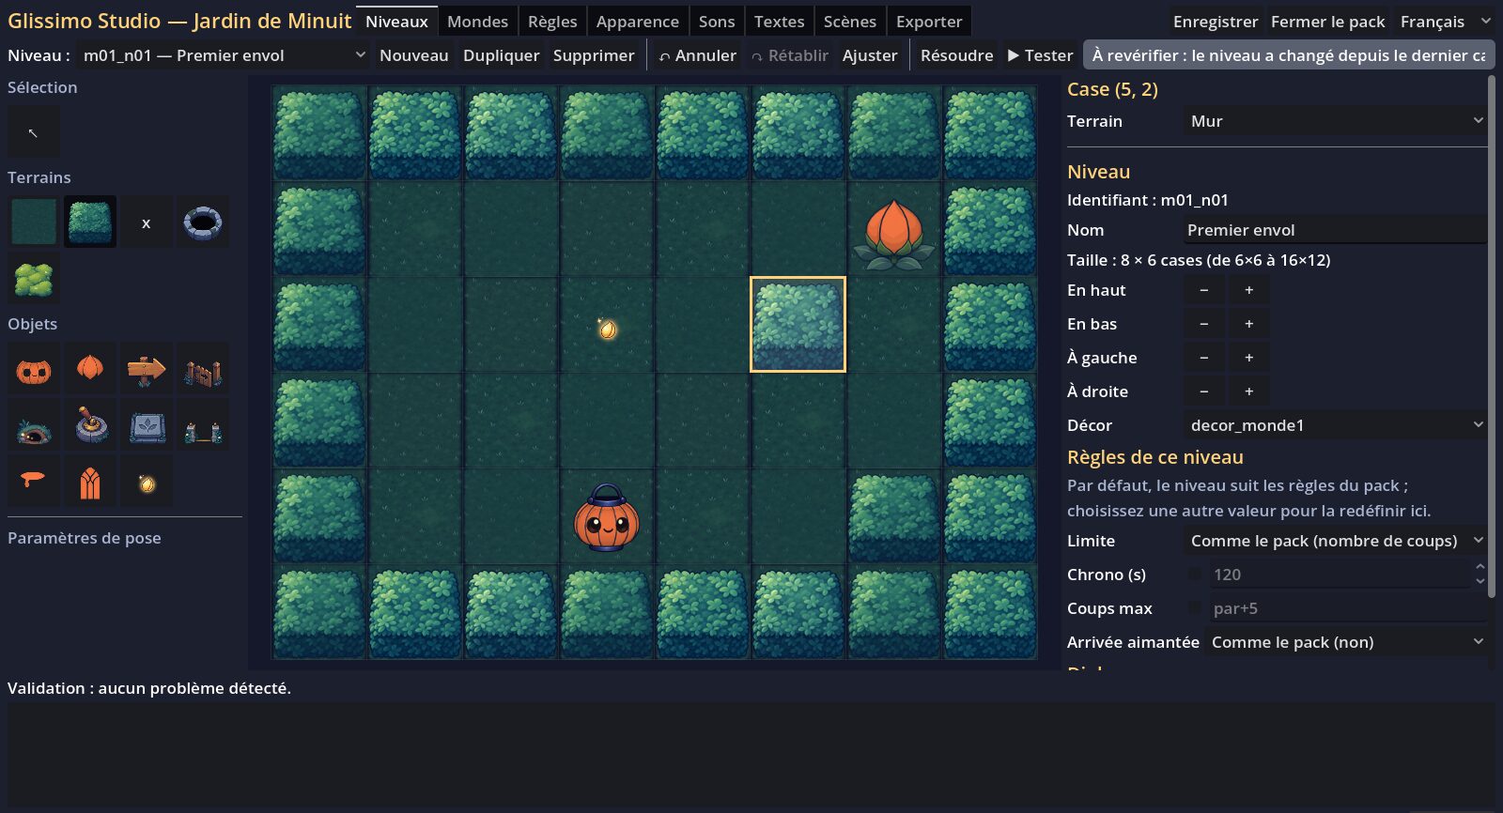The height and width of the screenshot is (813, 1503).
Task: Select the X eraser terrain tile
Action: [147, 222]
